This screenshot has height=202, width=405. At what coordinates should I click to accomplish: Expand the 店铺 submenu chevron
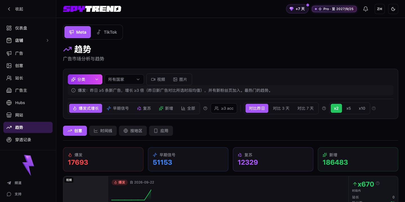(x=48, y=40)
